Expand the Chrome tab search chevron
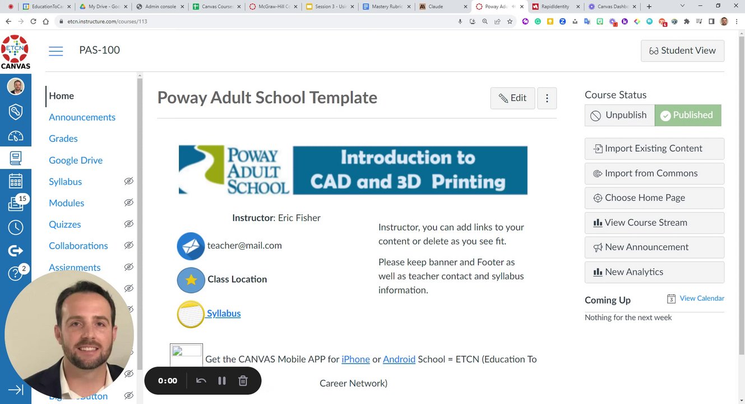 (x=682, y=6)
